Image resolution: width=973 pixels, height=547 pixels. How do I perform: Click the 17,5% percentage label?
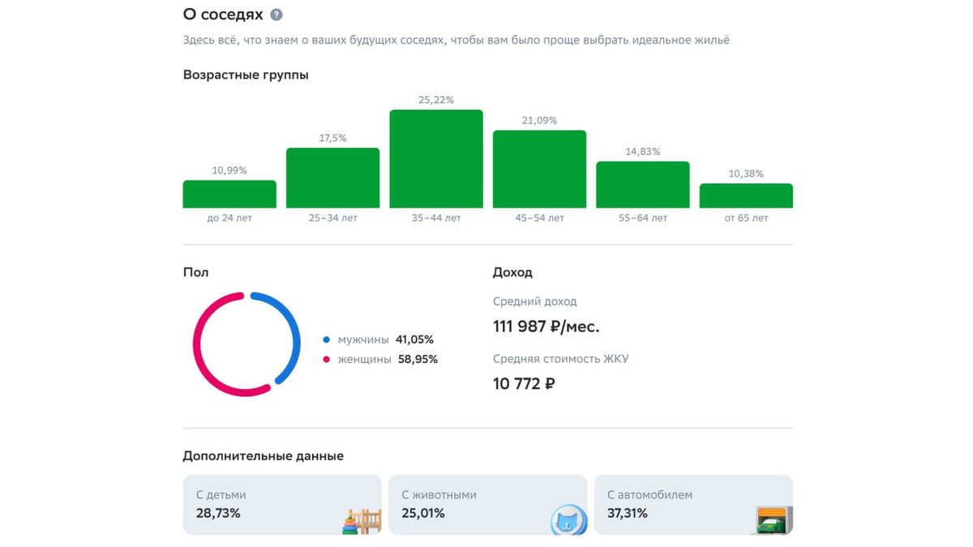pos(332,138)
